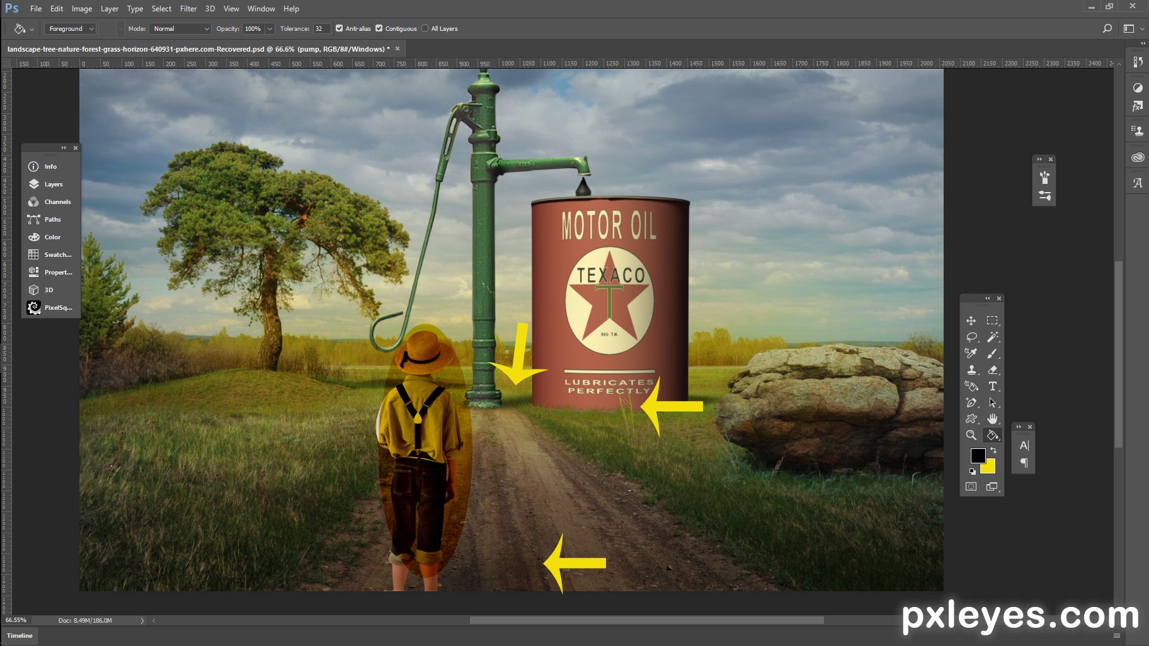Open the pattern picker dropdown
Viewport: 1149px width, 646px height.
120,28
